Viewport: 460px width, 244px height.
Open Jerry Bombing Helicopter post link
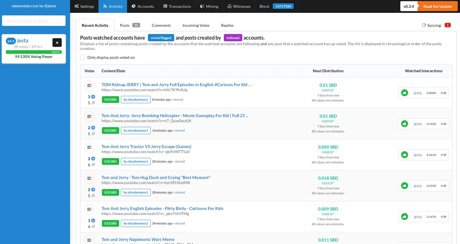click(x=175, y=116)
